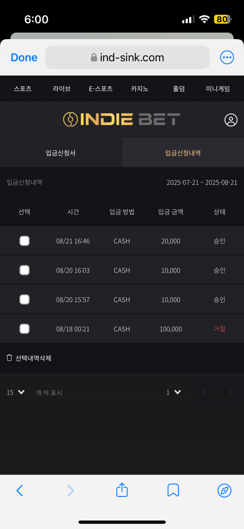The width and height of the screenshot is (244, 529).
Task: Open the 미니게임 menu link
Action: pos(218,88)
